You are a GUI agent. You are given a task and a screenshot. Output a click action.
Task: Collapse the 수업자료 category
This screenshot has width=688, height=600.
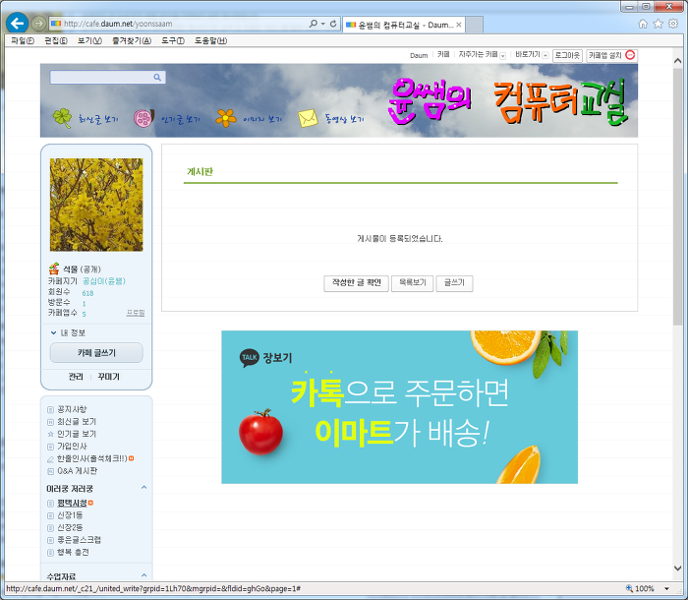click(x=143, y=575)
